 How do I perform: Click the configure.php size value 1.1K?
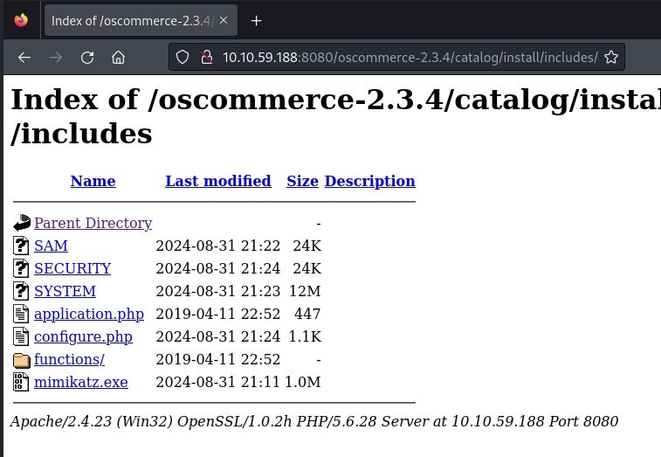[306, 336]
